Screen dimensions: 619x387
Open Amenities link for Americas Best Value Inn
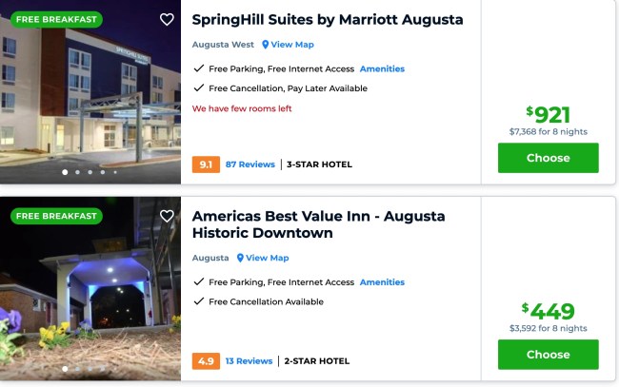pyautogui.click(x=382, y=282)
